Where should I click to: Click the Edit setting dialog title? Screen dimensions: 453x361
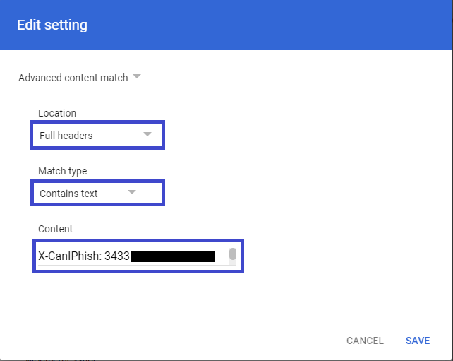point(52,25)
